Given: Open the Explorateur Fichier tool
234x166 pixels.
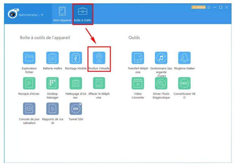Looking at the screenshot, I should 29,58.
